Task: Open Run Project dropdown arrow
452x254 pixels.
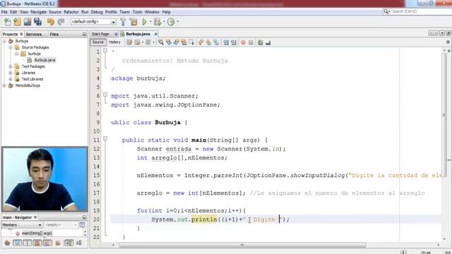Action: 150,22
